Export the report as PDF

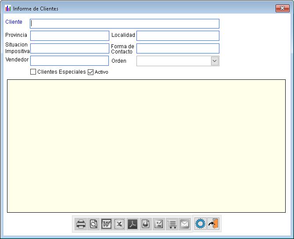click(x=133, y=224)
